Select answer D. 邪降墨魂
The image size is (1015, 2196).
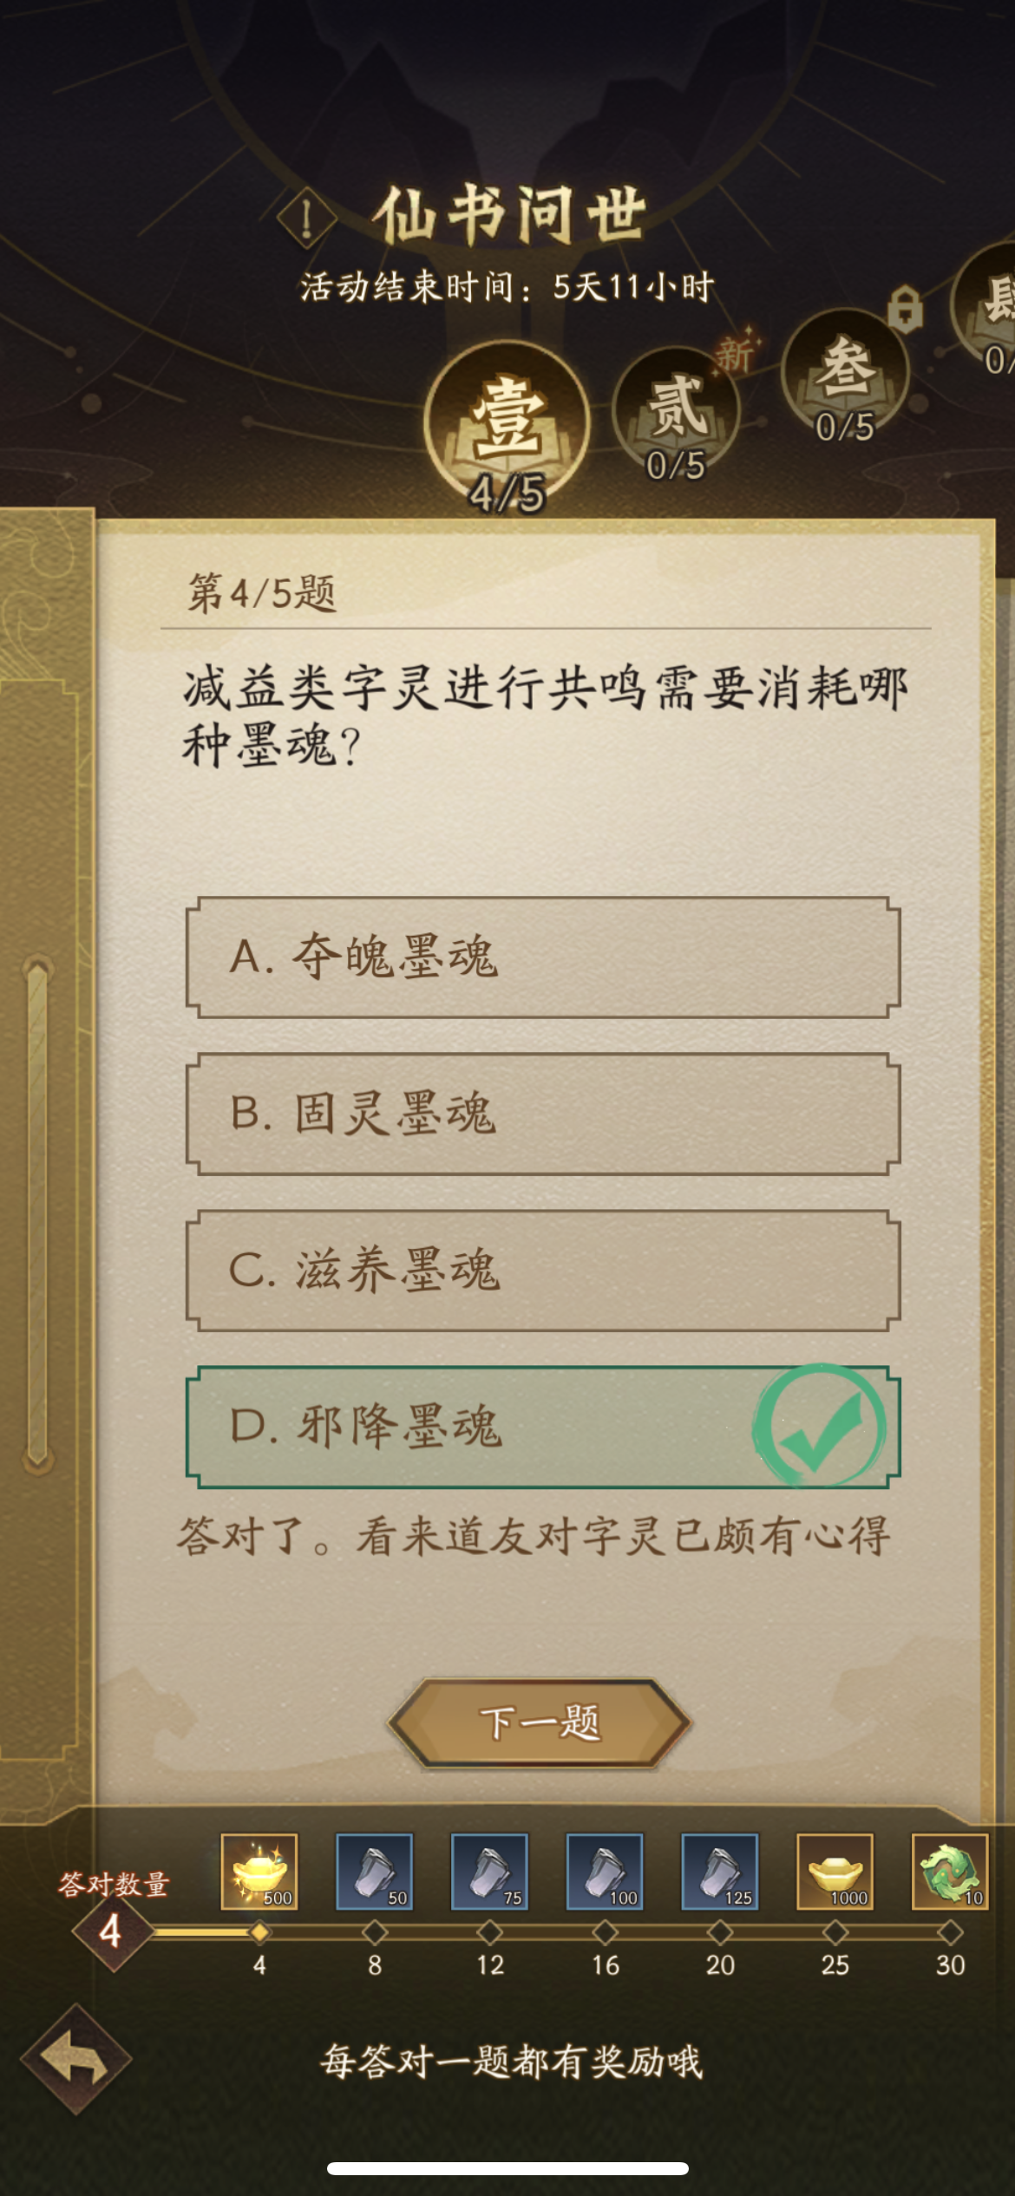543,1428
